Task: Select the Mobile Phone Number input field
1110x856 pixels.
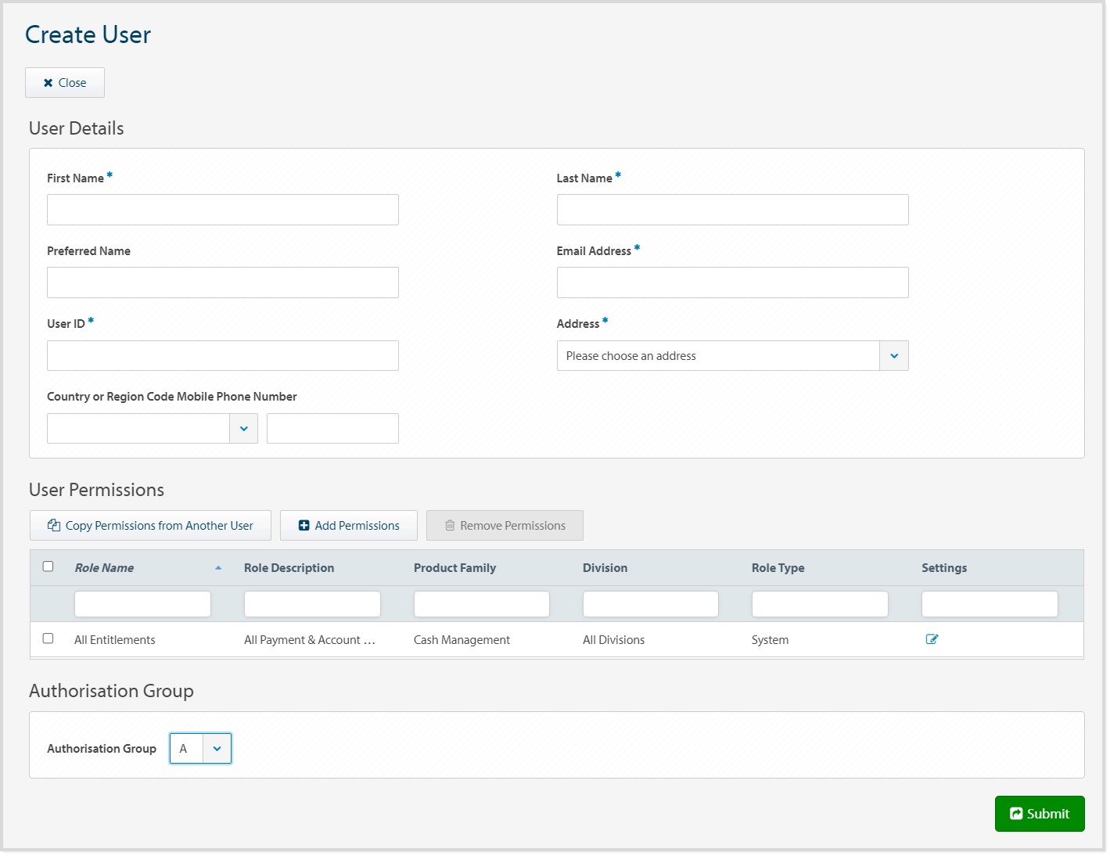Action: point(332,428)
